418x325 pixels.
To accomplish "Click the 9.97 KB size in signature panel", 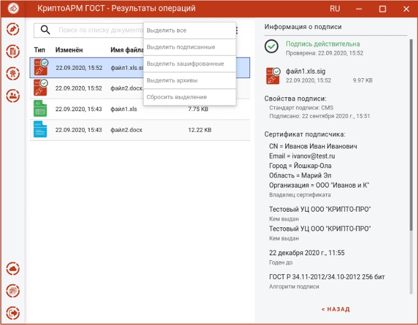I will [x=363, y=80].
